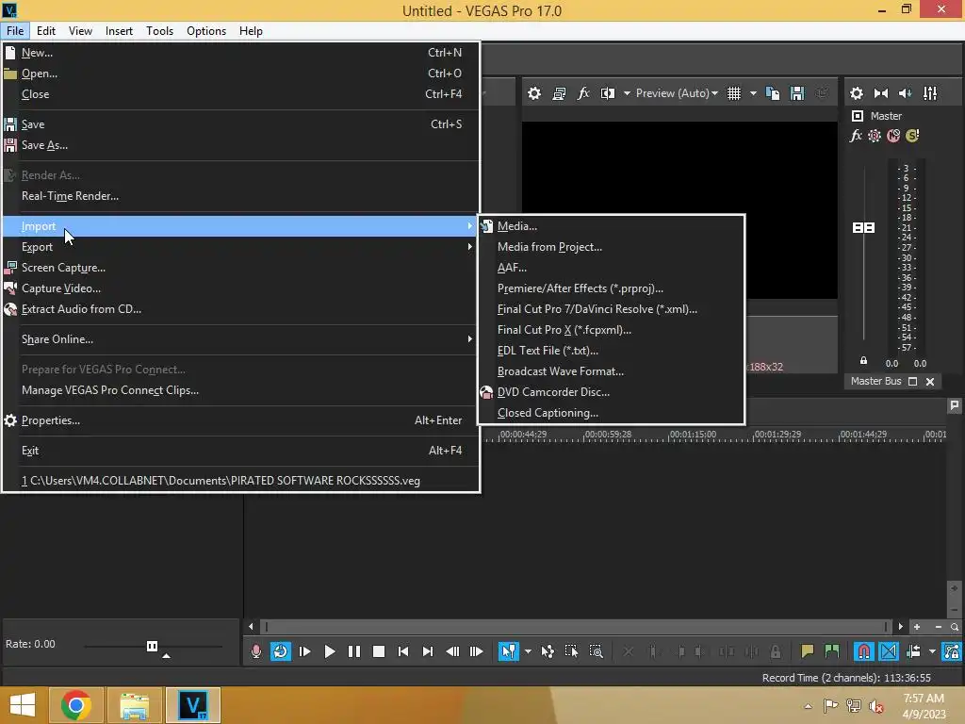Step to Previous Frame
This screenshot has height=724, width=965.
click(x=452, y=651)
